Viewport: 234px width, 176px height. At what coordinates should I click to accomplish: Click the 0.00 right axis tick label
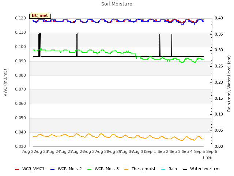click(x=219, y=146)
